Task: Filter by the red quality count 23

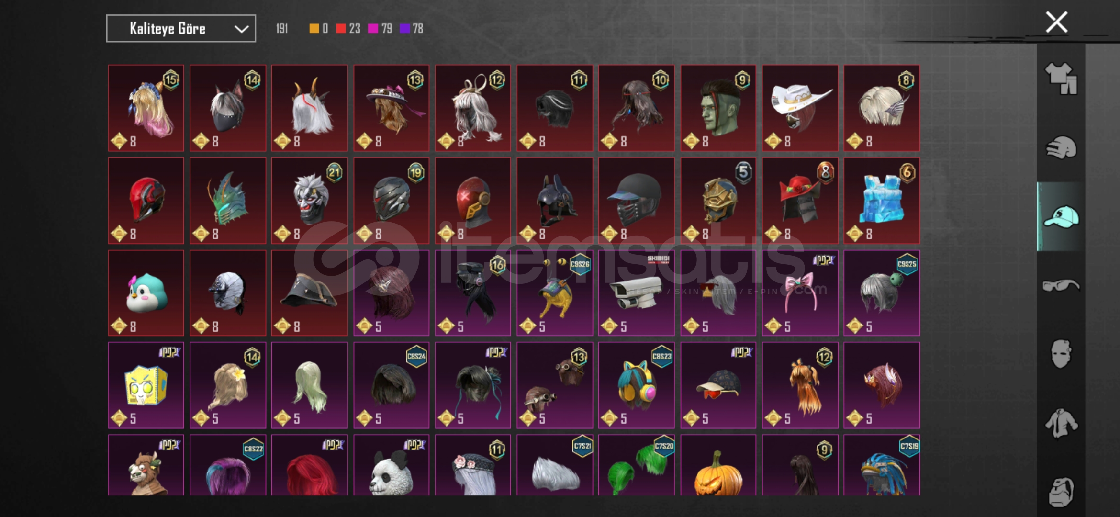Action: click(x=348, y=29)
